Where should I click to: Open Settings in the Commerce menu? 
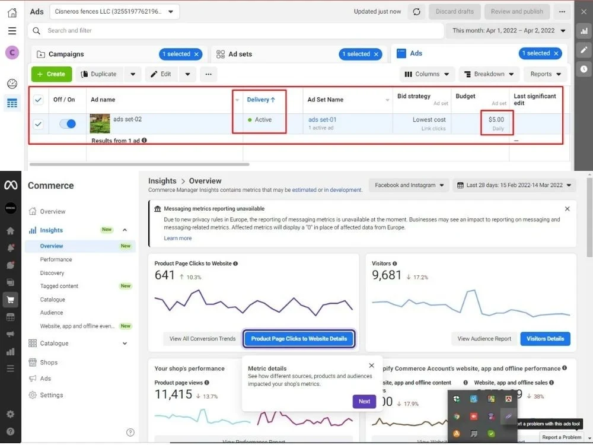click(52, 395)
